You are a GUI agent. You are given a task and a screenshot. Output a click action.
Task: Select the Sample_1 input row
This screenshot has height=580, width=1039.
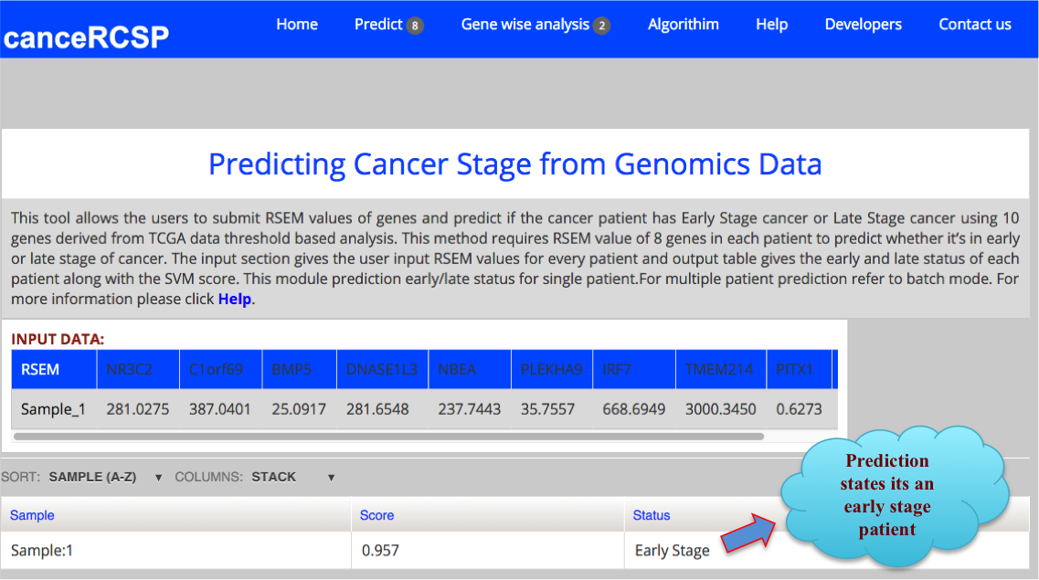53,409
